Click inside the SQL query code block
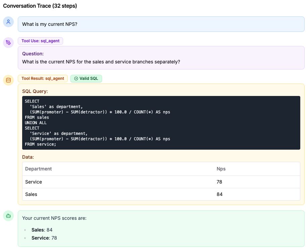The image size is (307, 251). 161,123
